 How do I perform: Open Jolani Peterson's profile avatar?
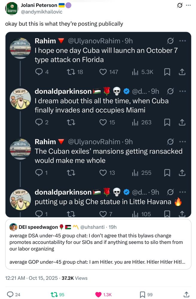pos(12,8)
